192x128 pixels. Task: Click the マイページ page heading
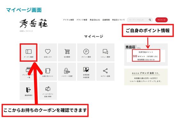(x=94, y=36)
